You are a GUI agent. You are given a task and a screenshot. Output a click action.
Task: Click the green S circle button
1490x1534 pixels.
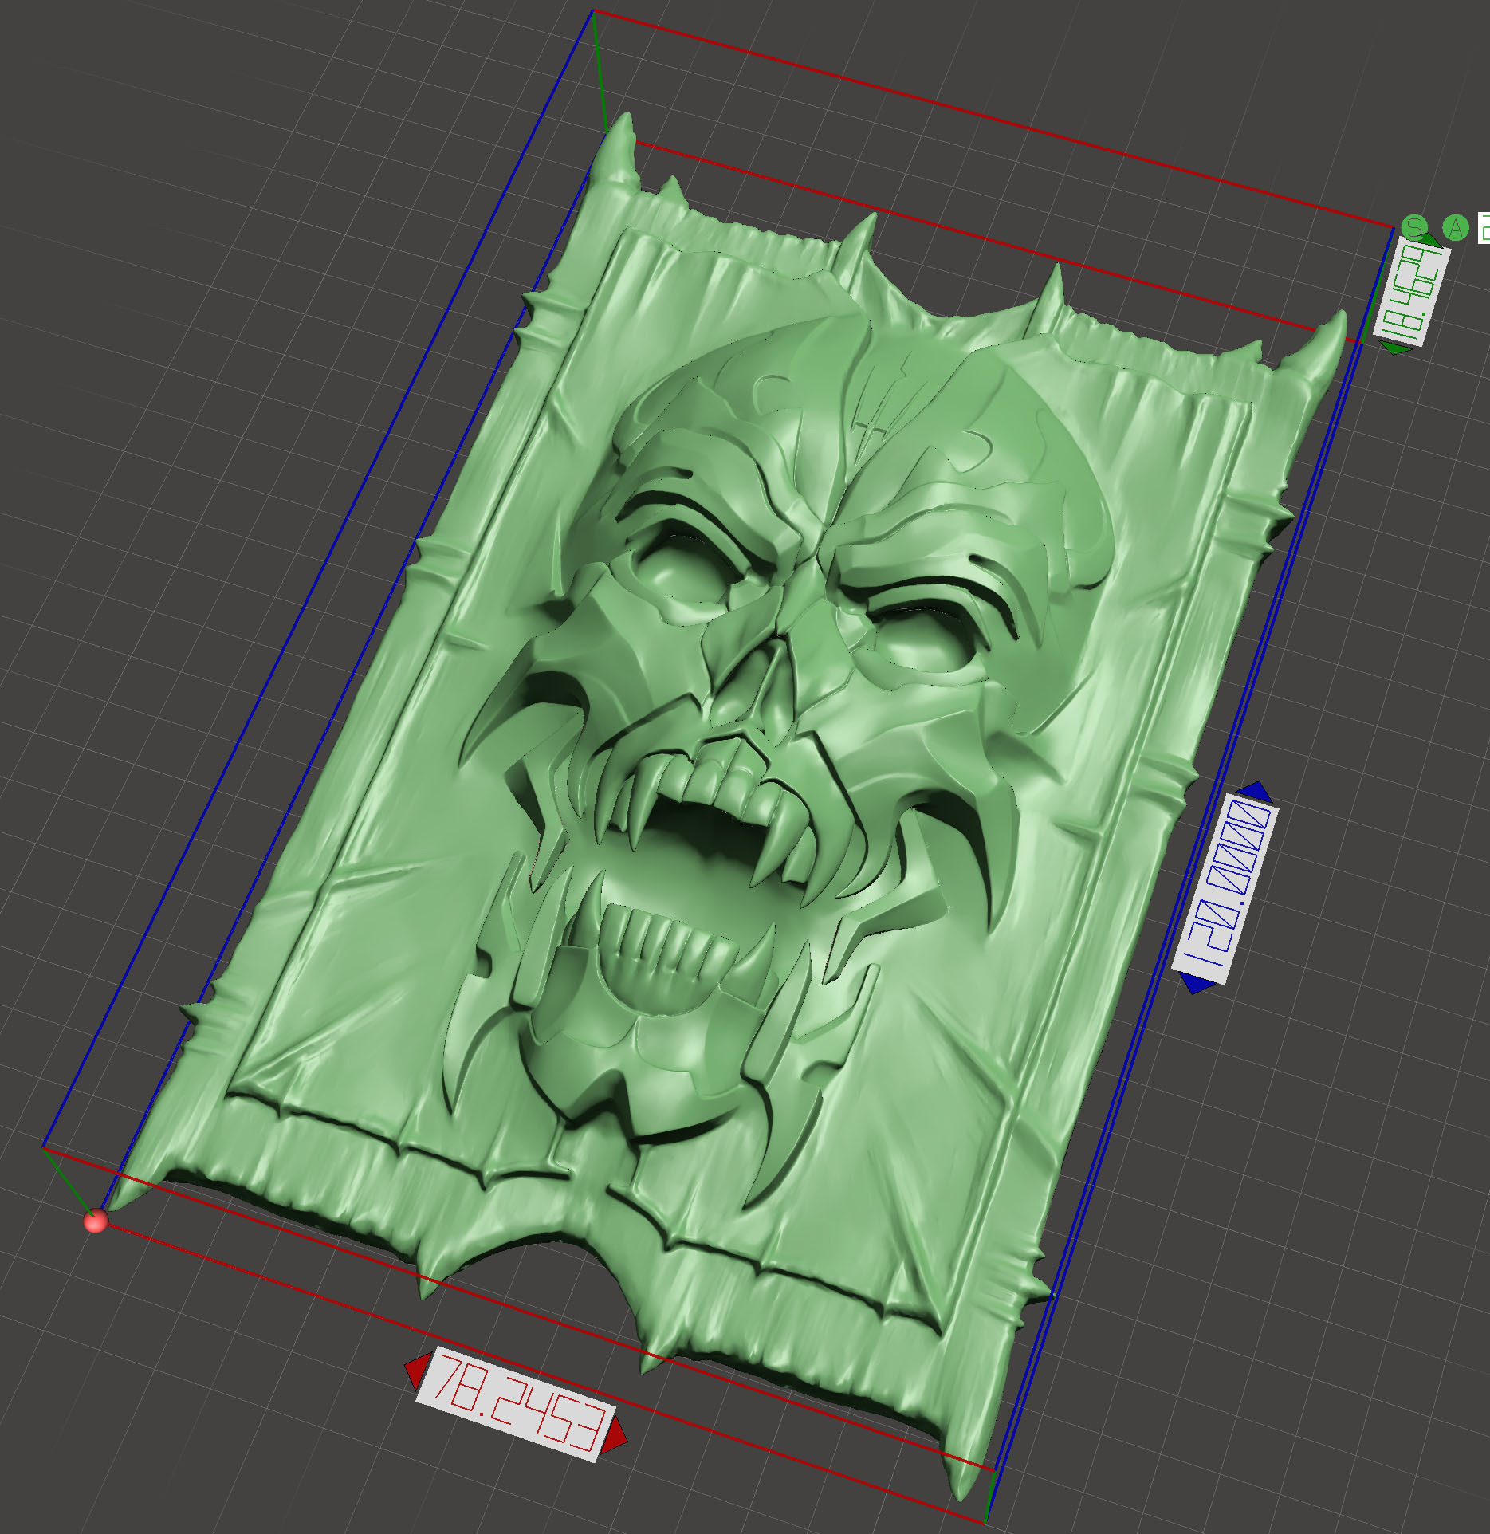(1415, 227)
